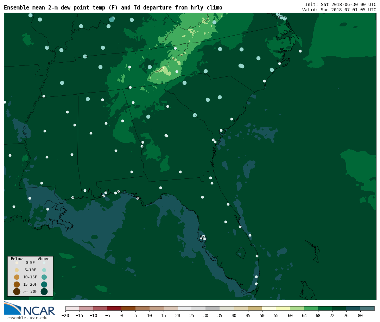Pick the tan swatch between 40 and 45
380x322 pixels.
241,308
